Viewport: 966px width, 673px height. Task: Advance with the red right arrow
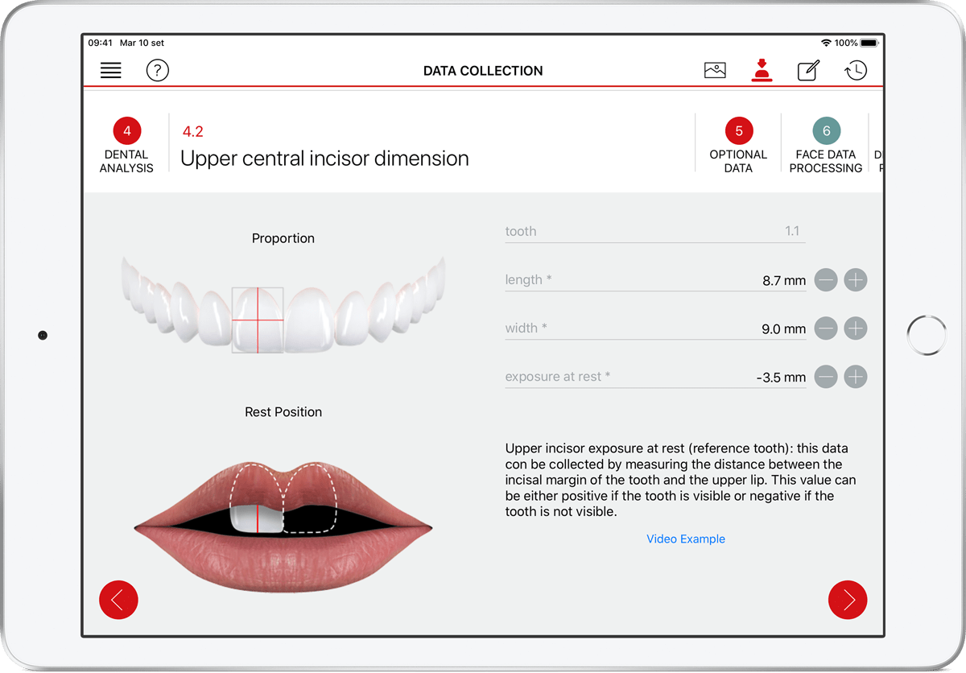click(x=847, y=600)
